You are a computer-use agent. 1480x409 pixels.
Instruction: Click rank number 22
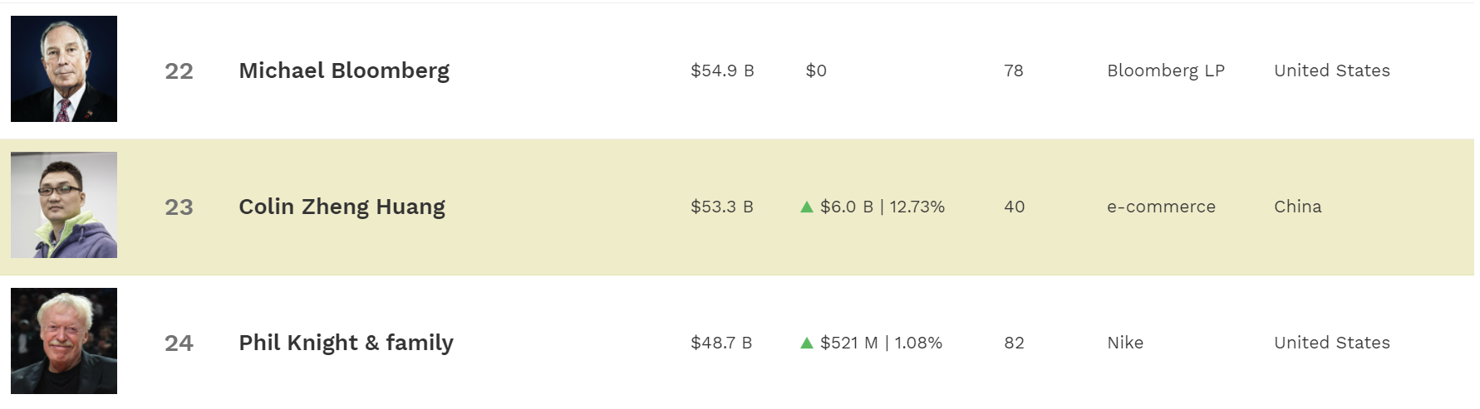pyautogui.click(x=179, y=71)
